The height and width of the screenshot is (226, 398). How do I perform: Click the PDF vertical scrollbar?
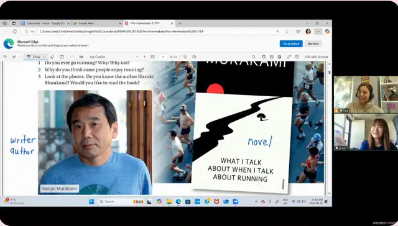point(330,128)
